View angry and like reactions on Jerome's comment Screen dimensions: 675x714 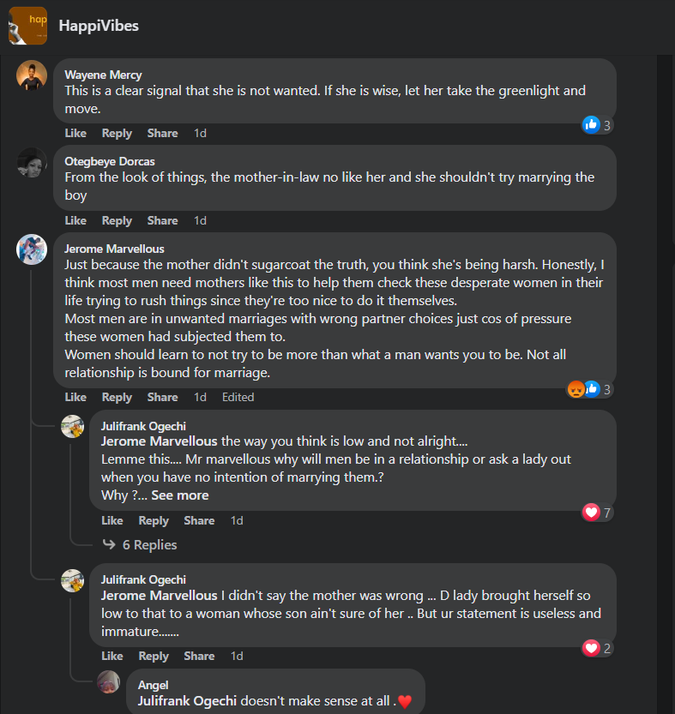(589, 389)
